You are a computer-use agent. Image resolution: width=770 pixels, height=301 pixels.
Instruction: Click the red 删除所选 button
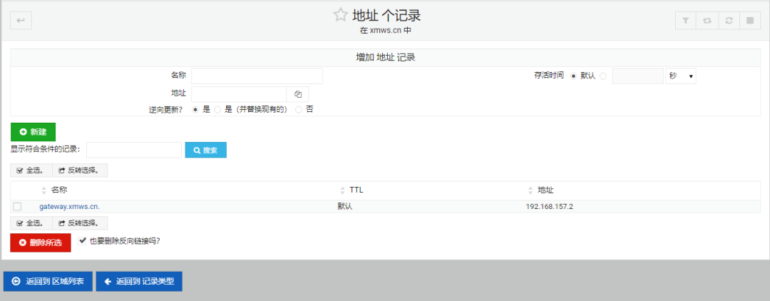coord(41,243)
